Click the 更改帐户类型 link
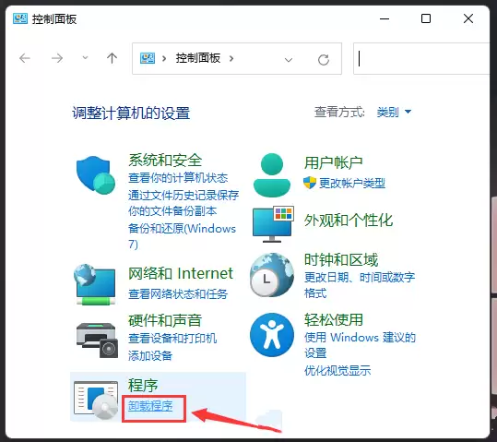Screen dimensions: 497x442 click(x=352, y=183)
